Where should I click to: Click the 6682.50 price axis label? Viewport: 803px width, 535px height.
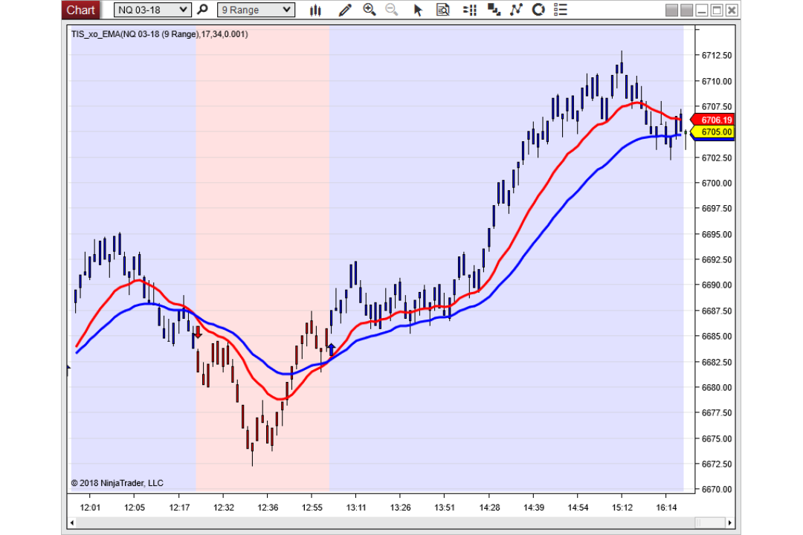tap(717, 362)
